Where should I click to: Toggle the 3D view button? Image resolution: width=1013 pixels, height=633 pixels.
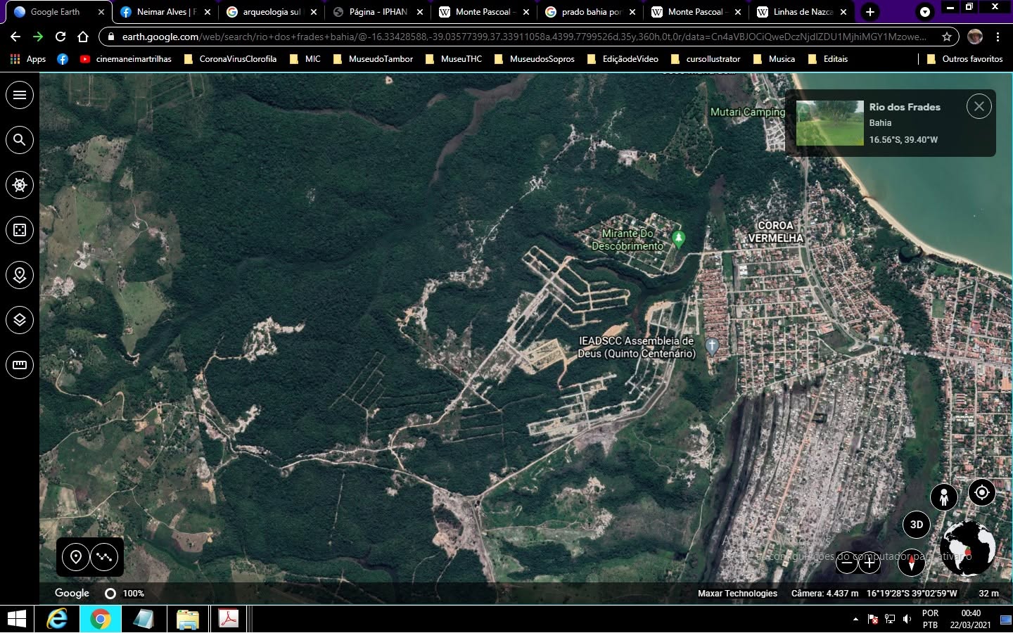click(917, 525)
